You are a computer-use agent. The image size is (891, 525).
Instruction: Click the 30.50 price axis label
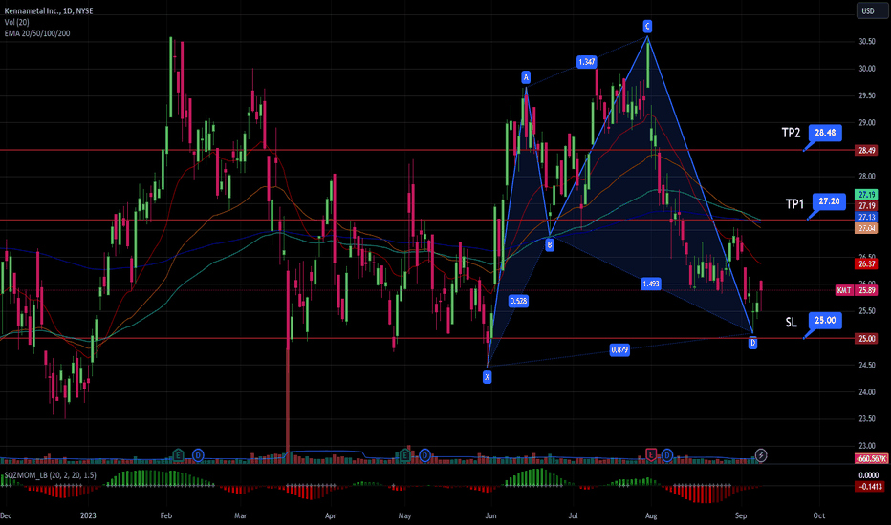click(x=866, y=41)
